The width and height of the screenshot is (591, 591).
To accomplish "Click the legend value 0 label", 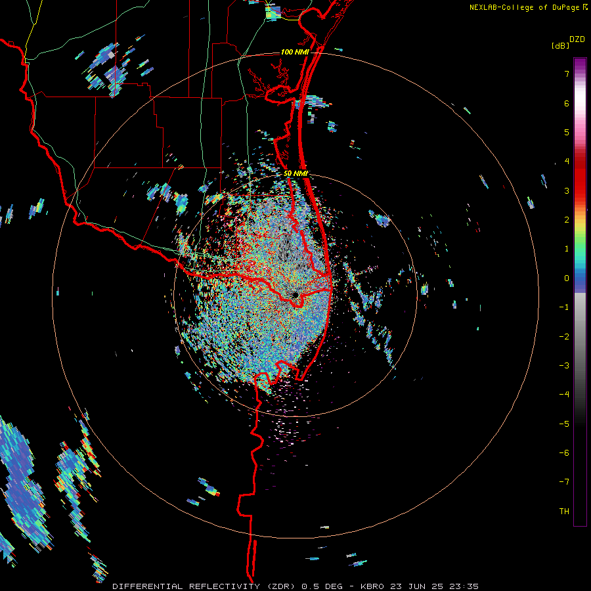I will tap(567, 278).
